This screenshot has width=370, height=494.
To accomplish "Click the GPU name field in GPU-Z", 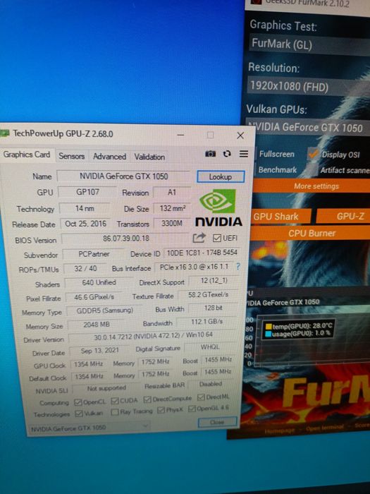I will 123,176.
